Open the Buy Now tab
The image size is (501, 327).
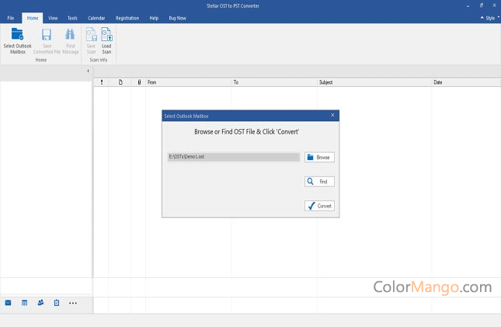pos(177,18)
